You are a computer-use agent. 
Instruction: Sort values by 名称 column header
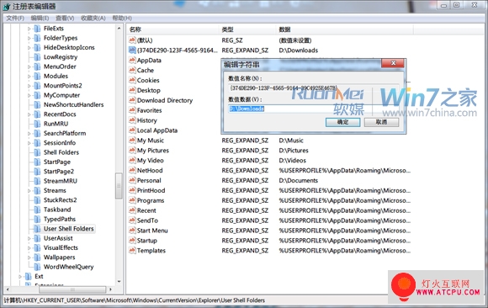173,29
